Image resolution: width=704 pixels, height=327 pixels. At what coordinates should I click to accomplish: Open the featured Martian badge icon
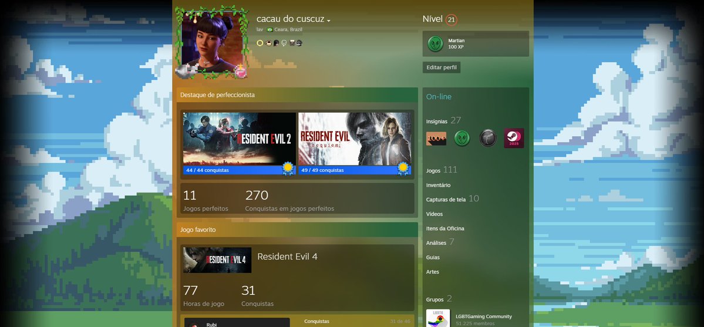coord(436,43)
